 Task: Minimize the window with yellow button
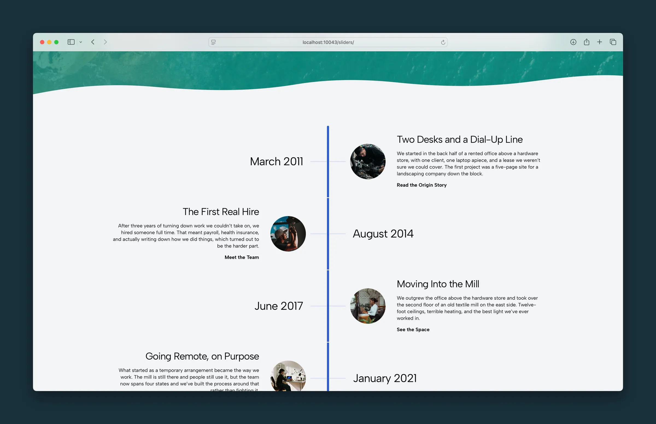coord(49,42)
